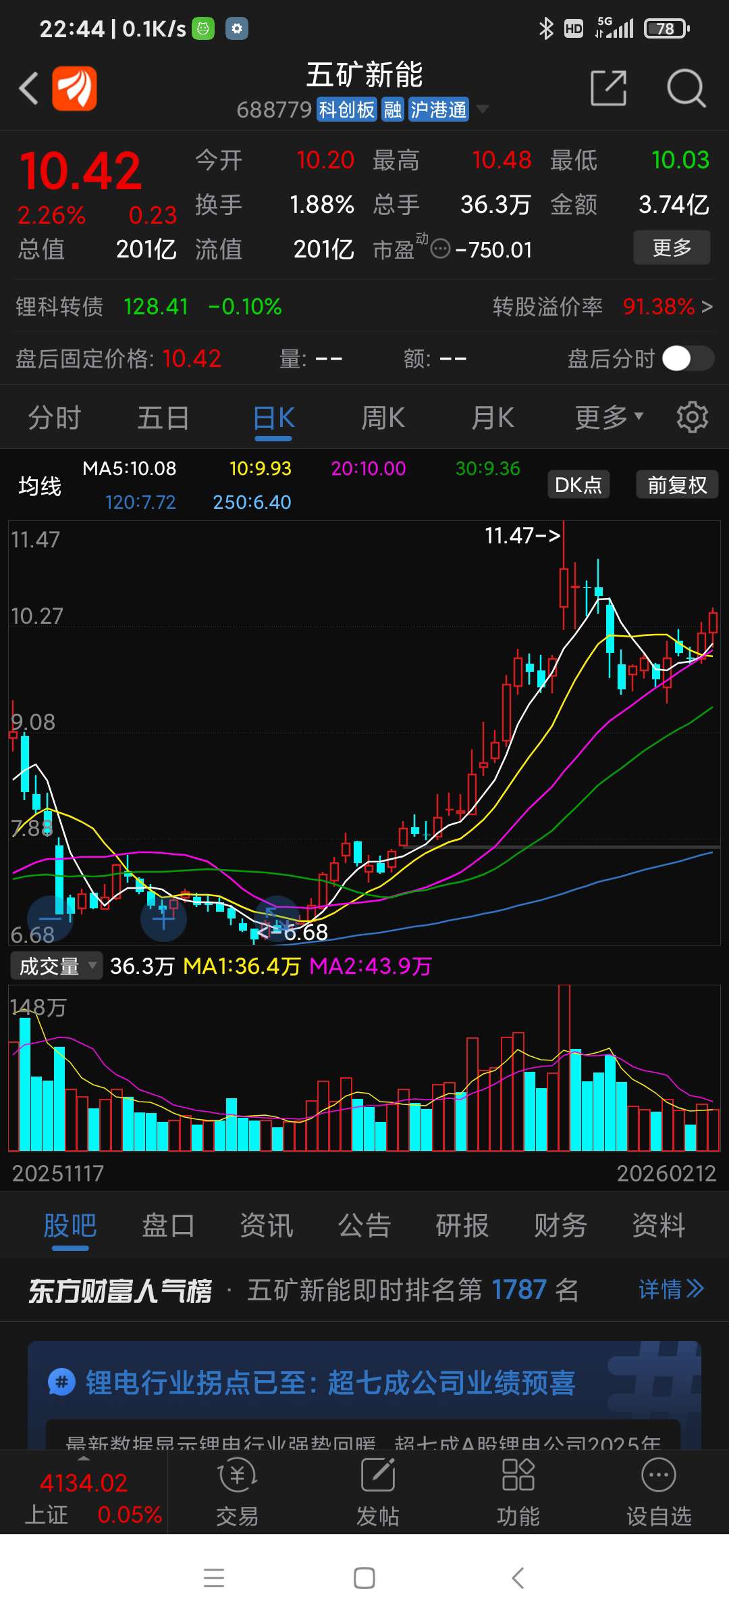
Task: Tap the 11.47 high price marker
Action: click(x=522, y=535)
